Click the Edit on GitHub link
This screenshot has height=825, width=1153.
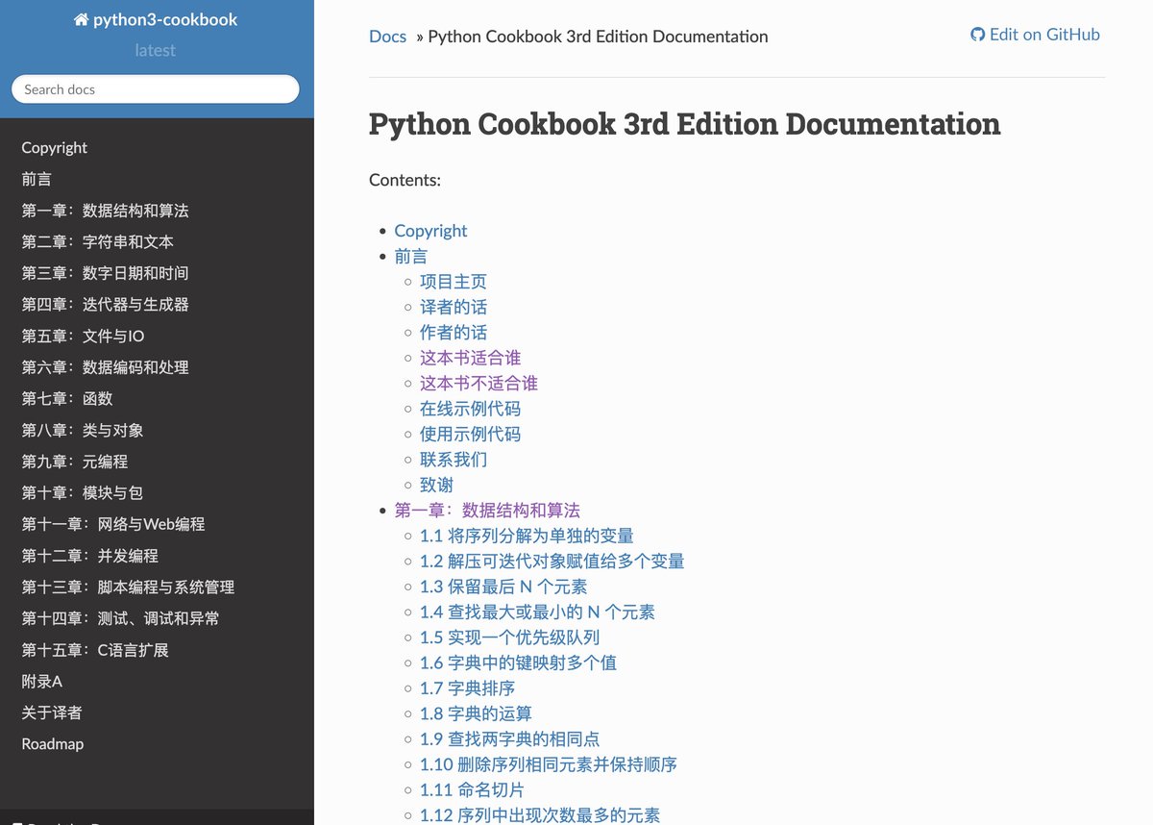point(1035,35)
